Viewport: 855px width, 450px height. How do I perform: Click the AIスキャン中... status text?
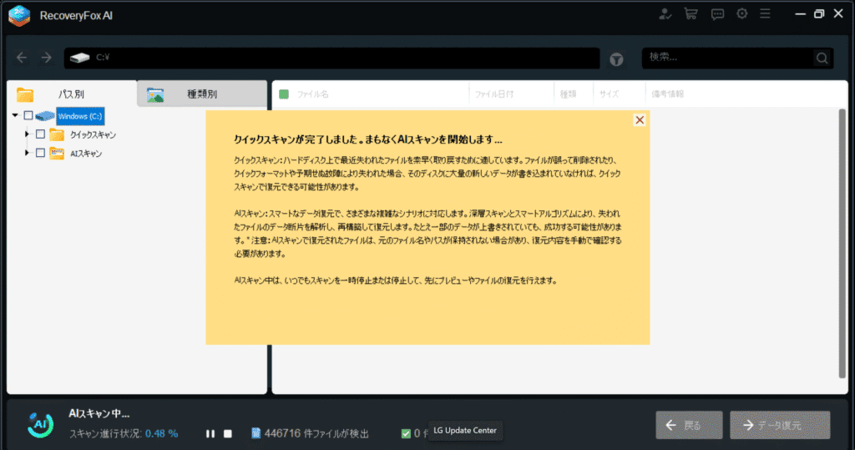[x=99, y=414]
